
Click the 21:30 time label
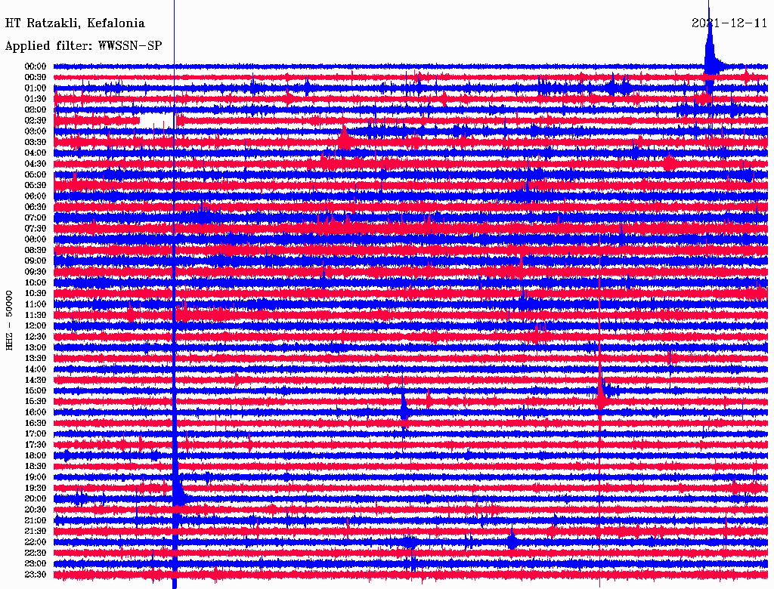pos(36,532)
